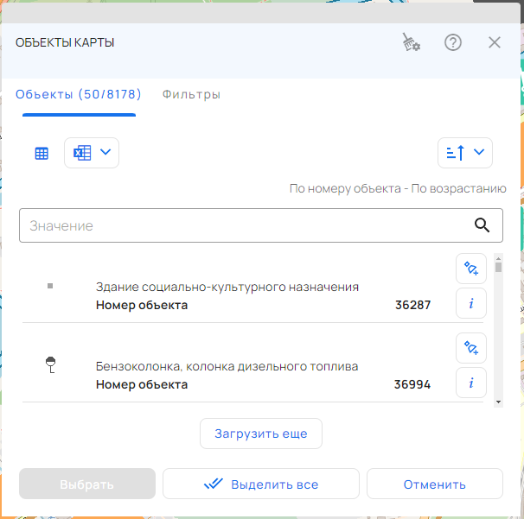Close the Объекты карты panel
Image resolution: width=524 pixels, height=519 pixels.
(495, 42)
